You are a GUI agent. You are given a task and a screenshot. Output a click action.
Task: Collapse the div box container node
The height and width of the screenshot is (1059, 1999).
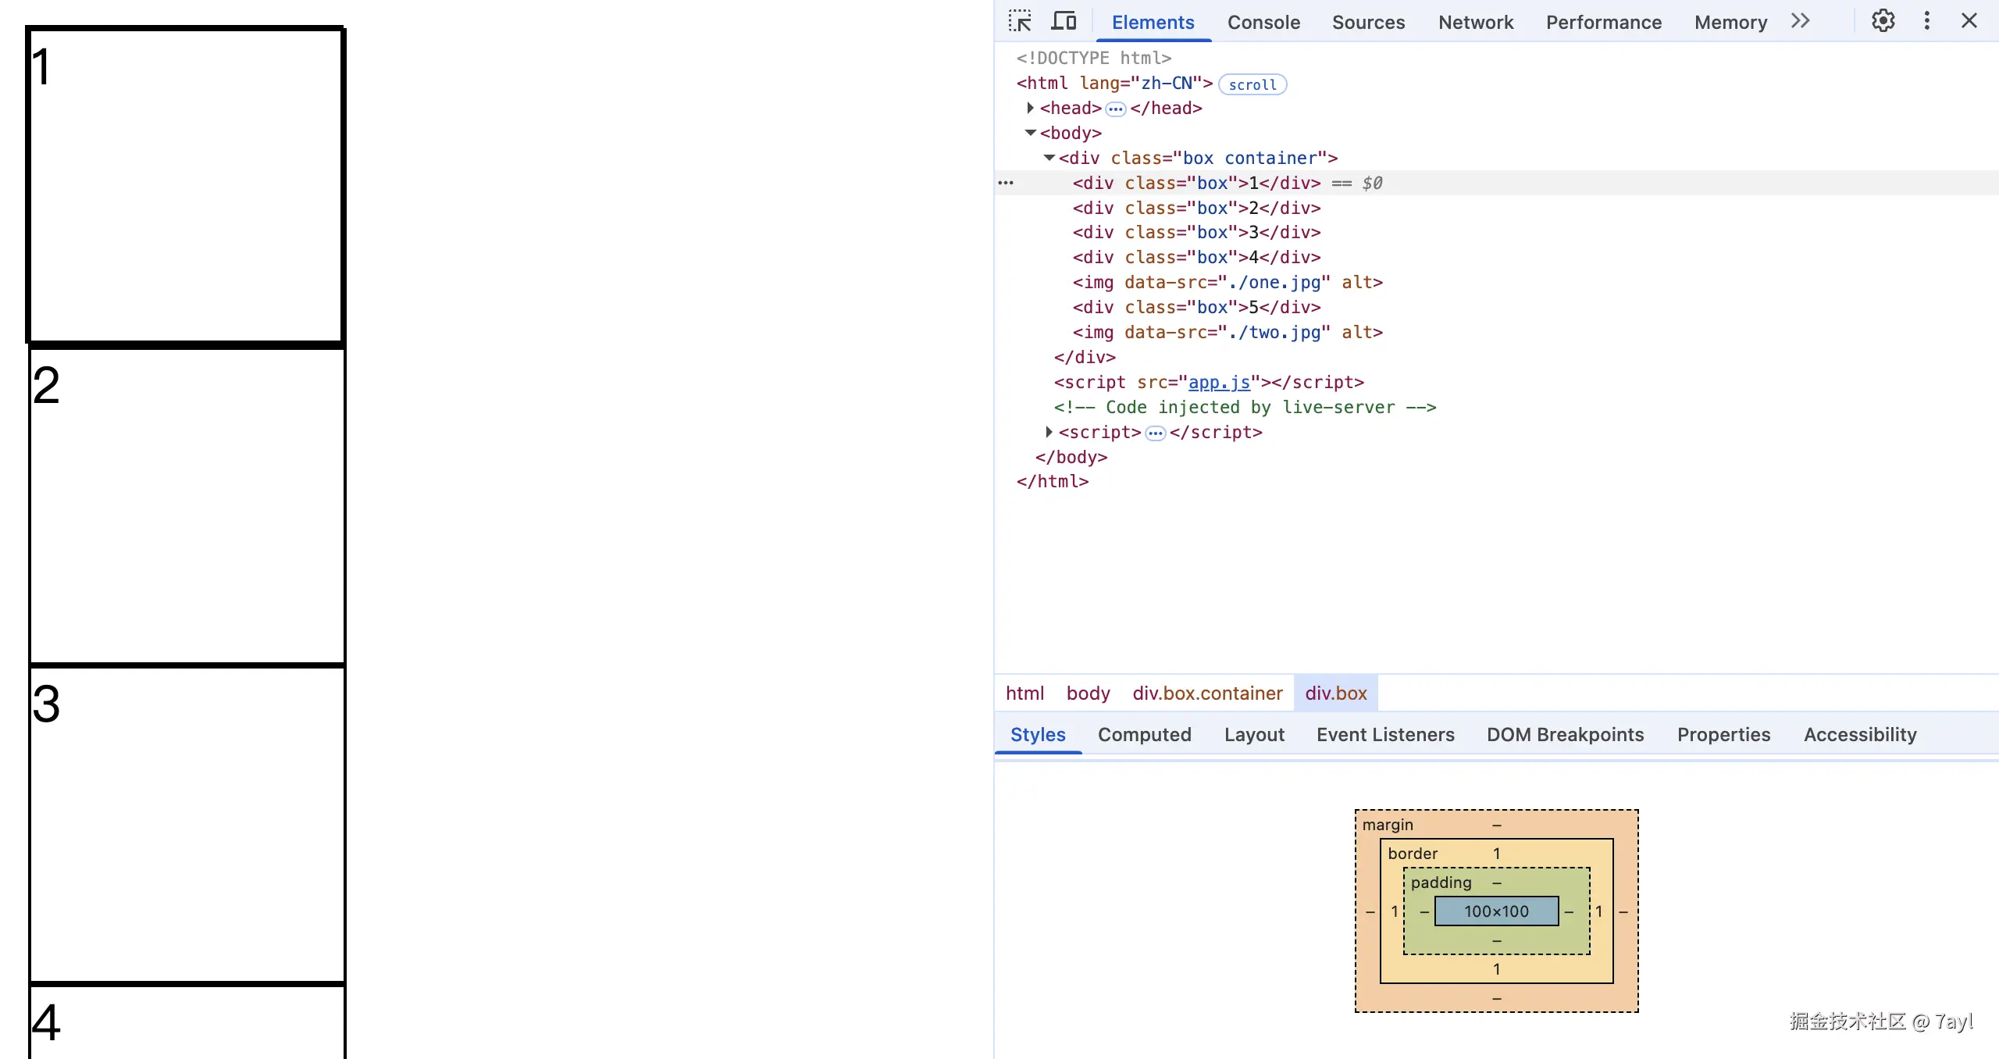tap(1049, 158)
